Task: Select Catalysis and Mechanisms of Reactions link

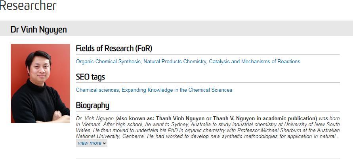Action: (254, 61)
